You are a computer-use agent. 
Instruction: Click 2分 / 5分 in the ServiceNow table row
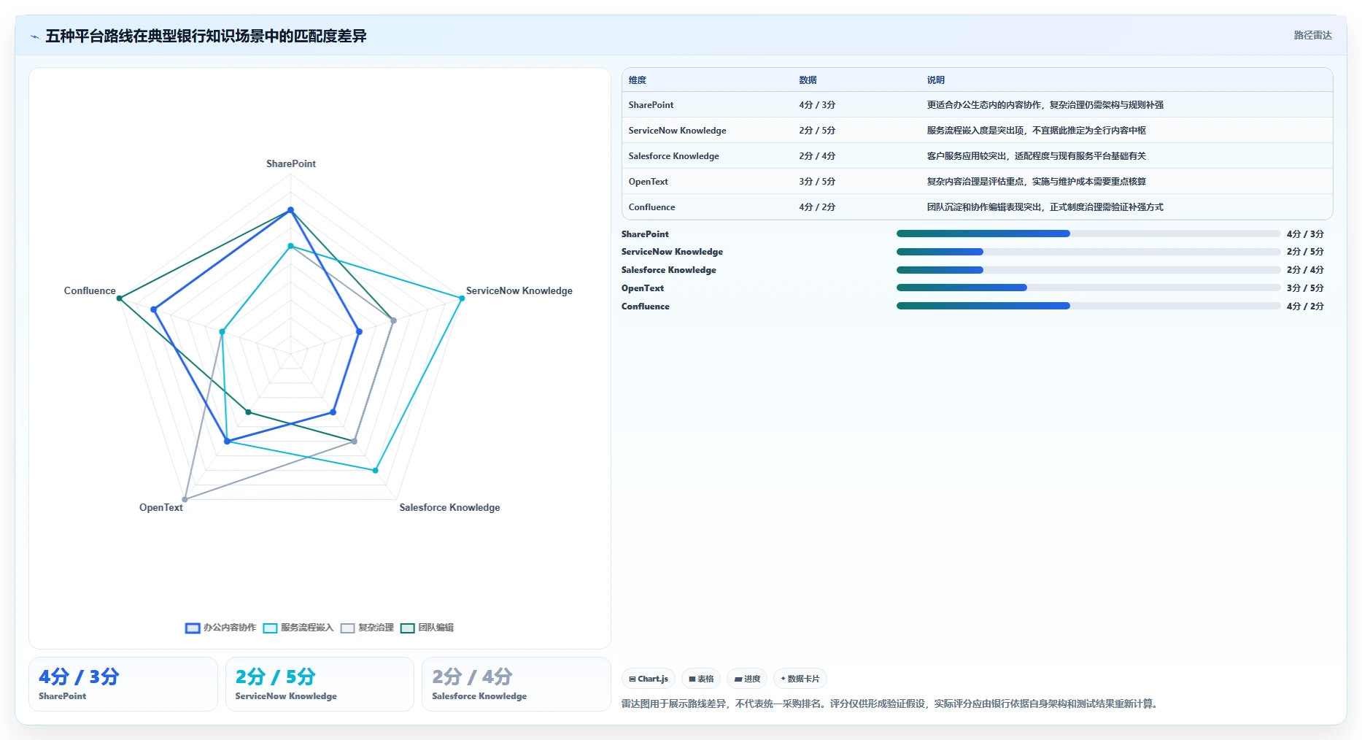[817, 131]
